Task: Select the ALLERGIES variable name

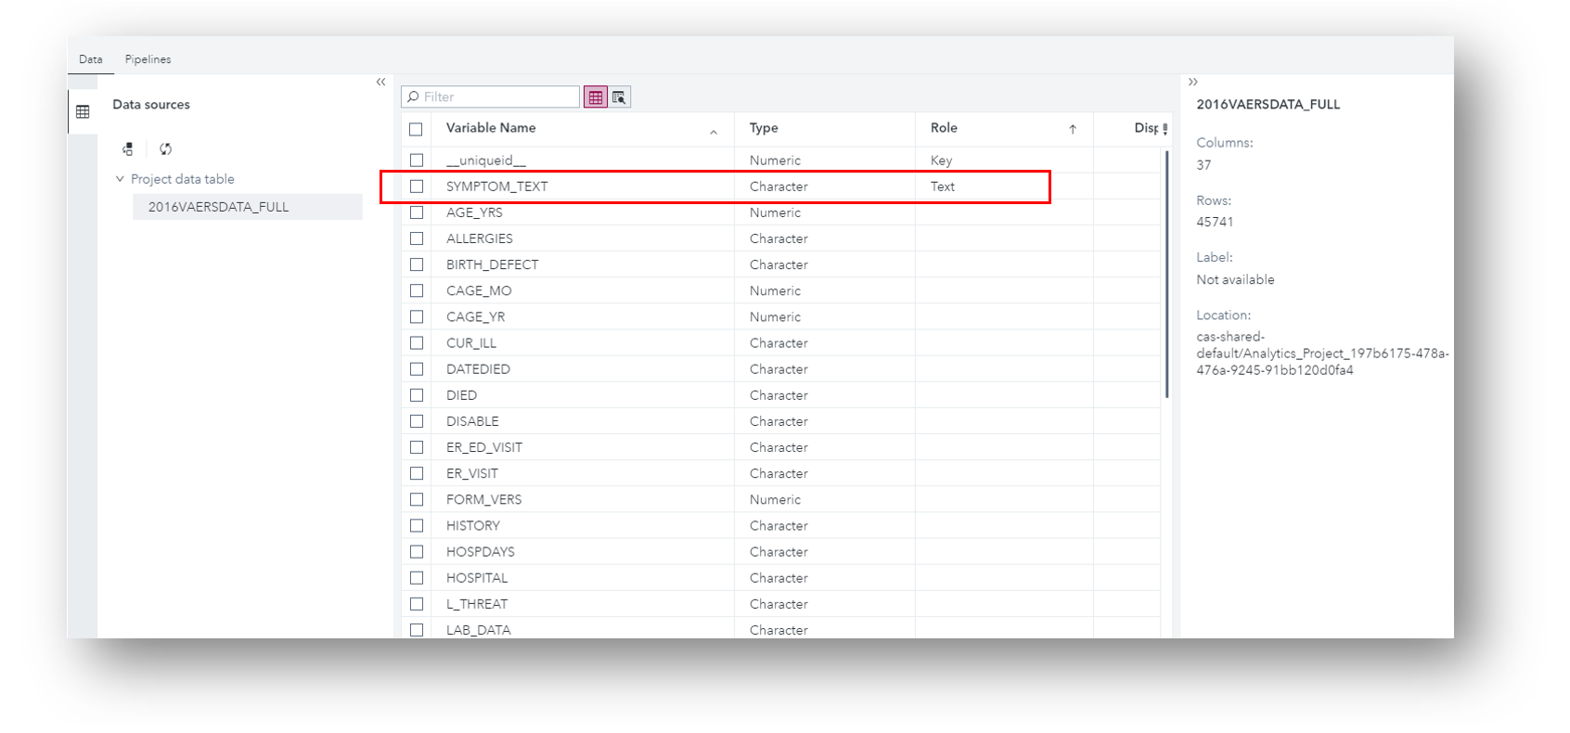Action: click(480, 238)
